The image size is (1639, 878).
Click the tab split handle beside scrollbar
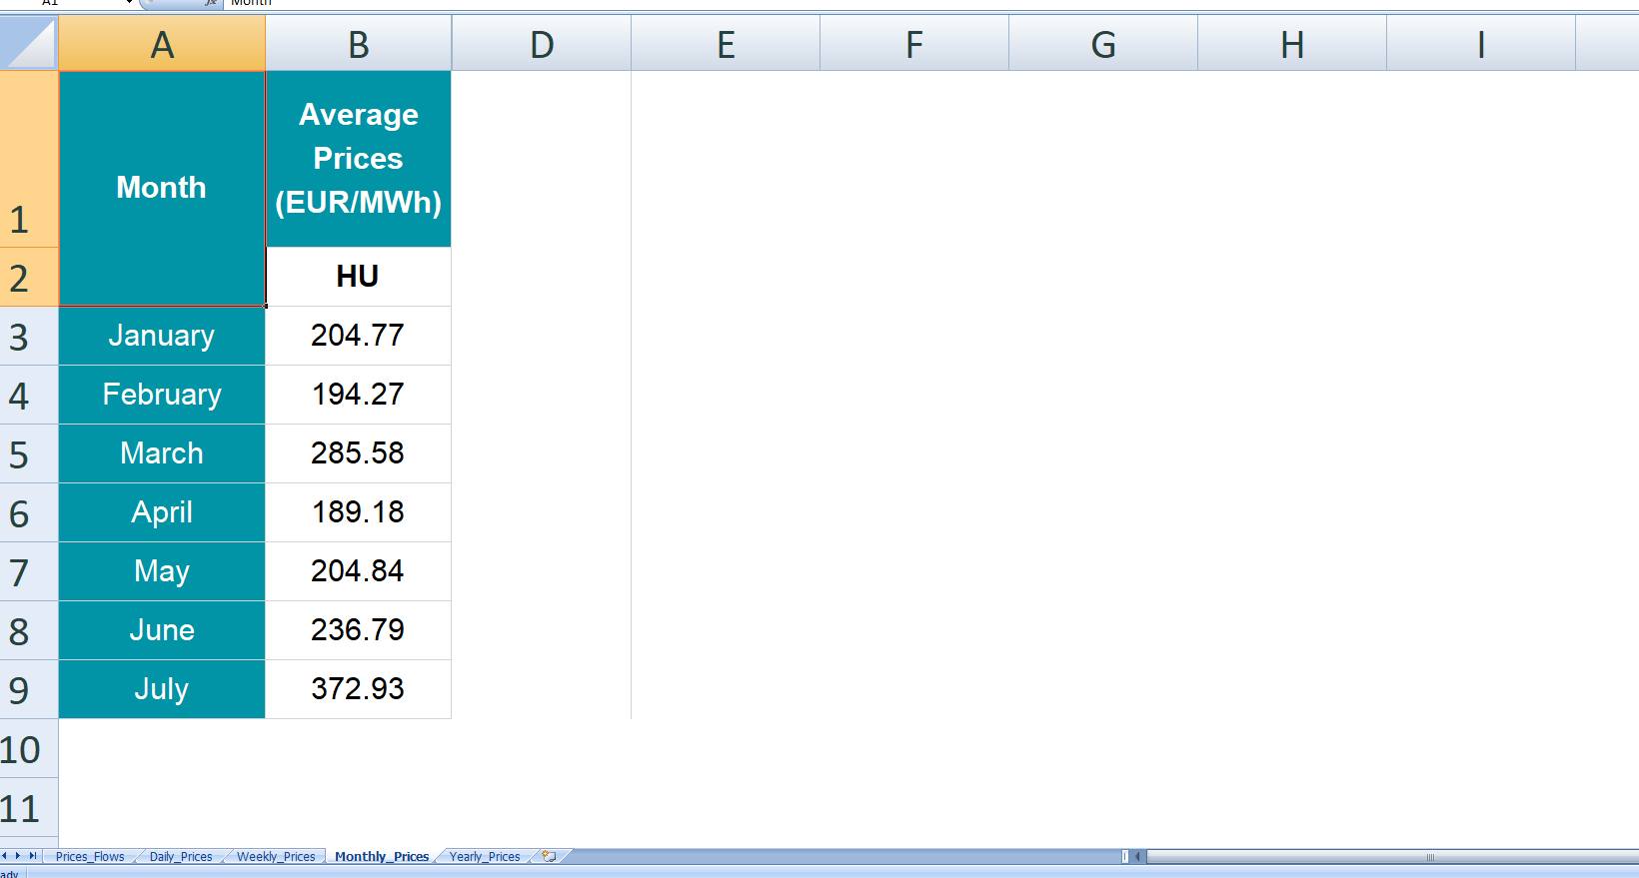[1125, 857]
